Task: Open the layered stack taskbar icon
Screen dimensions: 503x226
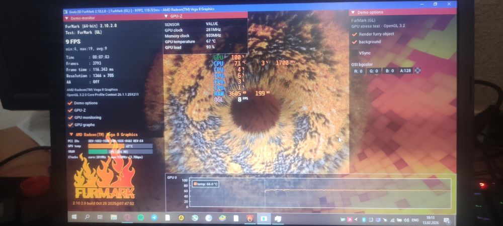Action: (x=222, y=218)
